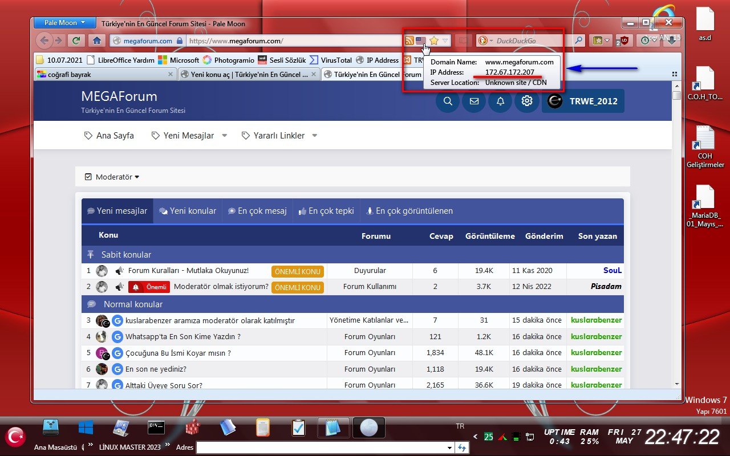Expand the Yararlı Linkler nav dropdown arrow
Viewport: 730px width, 456px height.
(x=315, y=136)
